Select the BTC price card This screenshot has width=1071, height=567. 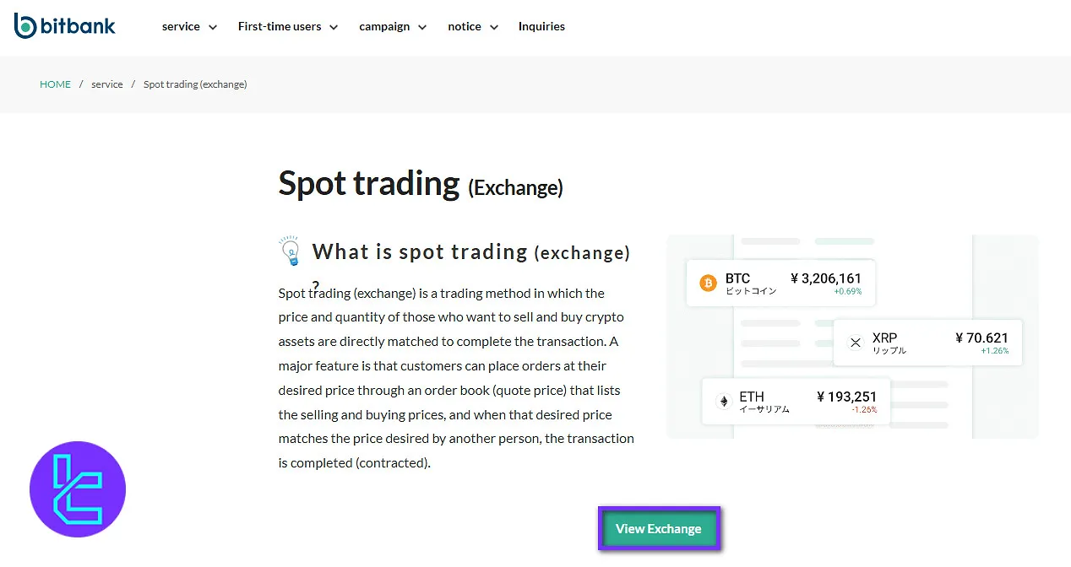pos(780,283)
